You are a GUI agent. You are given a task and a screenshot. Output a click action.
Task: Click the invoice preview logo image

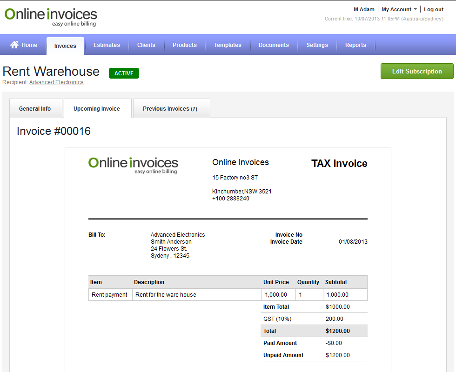(133, 165)
